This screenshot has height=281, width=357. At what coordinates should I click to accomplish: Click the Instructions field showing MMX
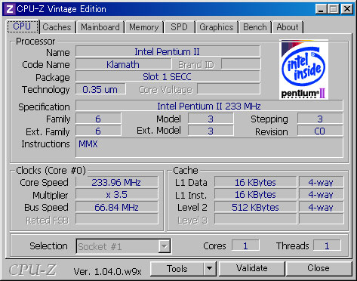coord(209,147)
